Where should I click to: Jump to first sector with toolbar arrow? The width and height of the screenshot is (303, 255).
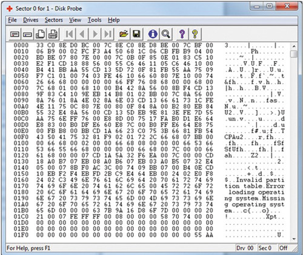click(x=69, y=34)
